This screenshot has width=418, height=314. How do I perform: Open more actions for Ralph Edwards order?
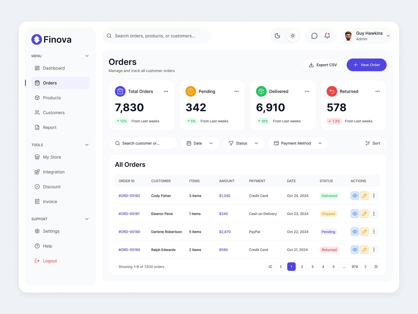(374, 250)
